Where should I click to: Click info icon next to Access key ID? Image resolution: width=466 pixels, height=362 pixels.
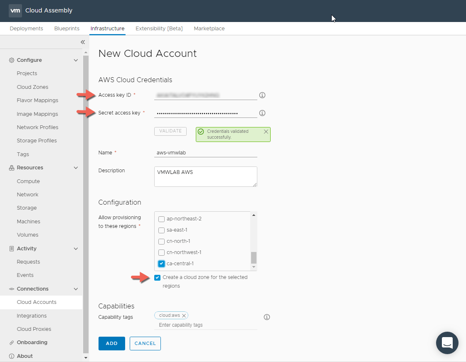[x=262, y=95]
